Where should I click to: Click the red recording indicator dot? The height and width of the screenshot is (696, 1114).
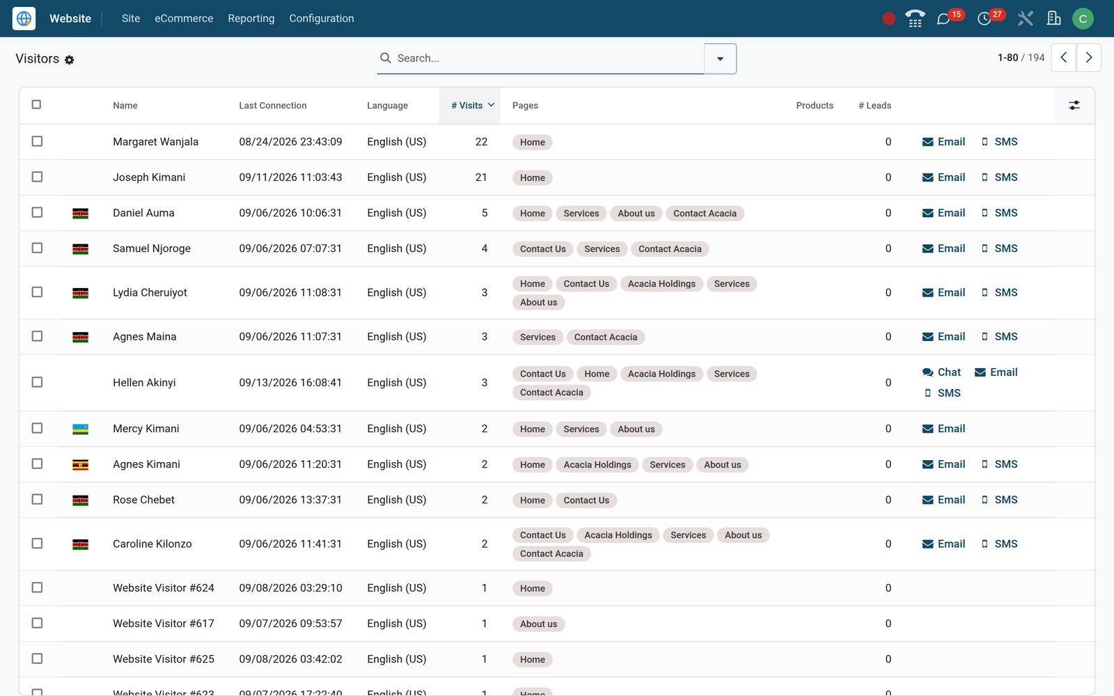coord(888,19)
